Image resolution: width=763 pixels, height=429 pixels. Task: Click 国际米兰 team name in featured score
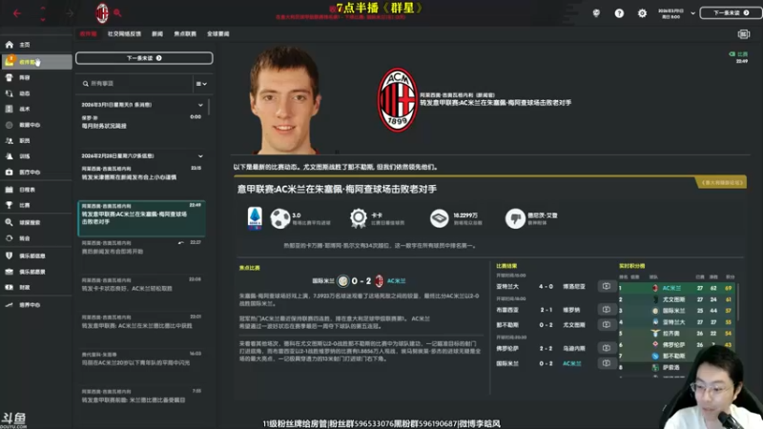click(323, 281)
